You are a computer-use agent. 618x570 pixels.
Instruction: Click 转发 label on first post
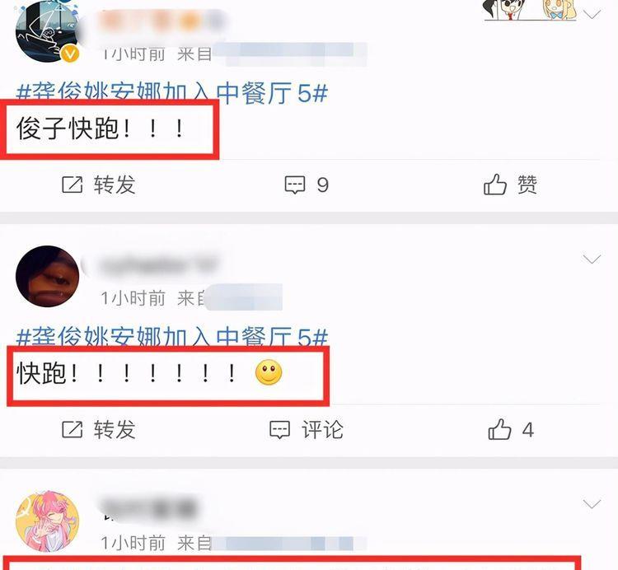(x=115, y=185)
